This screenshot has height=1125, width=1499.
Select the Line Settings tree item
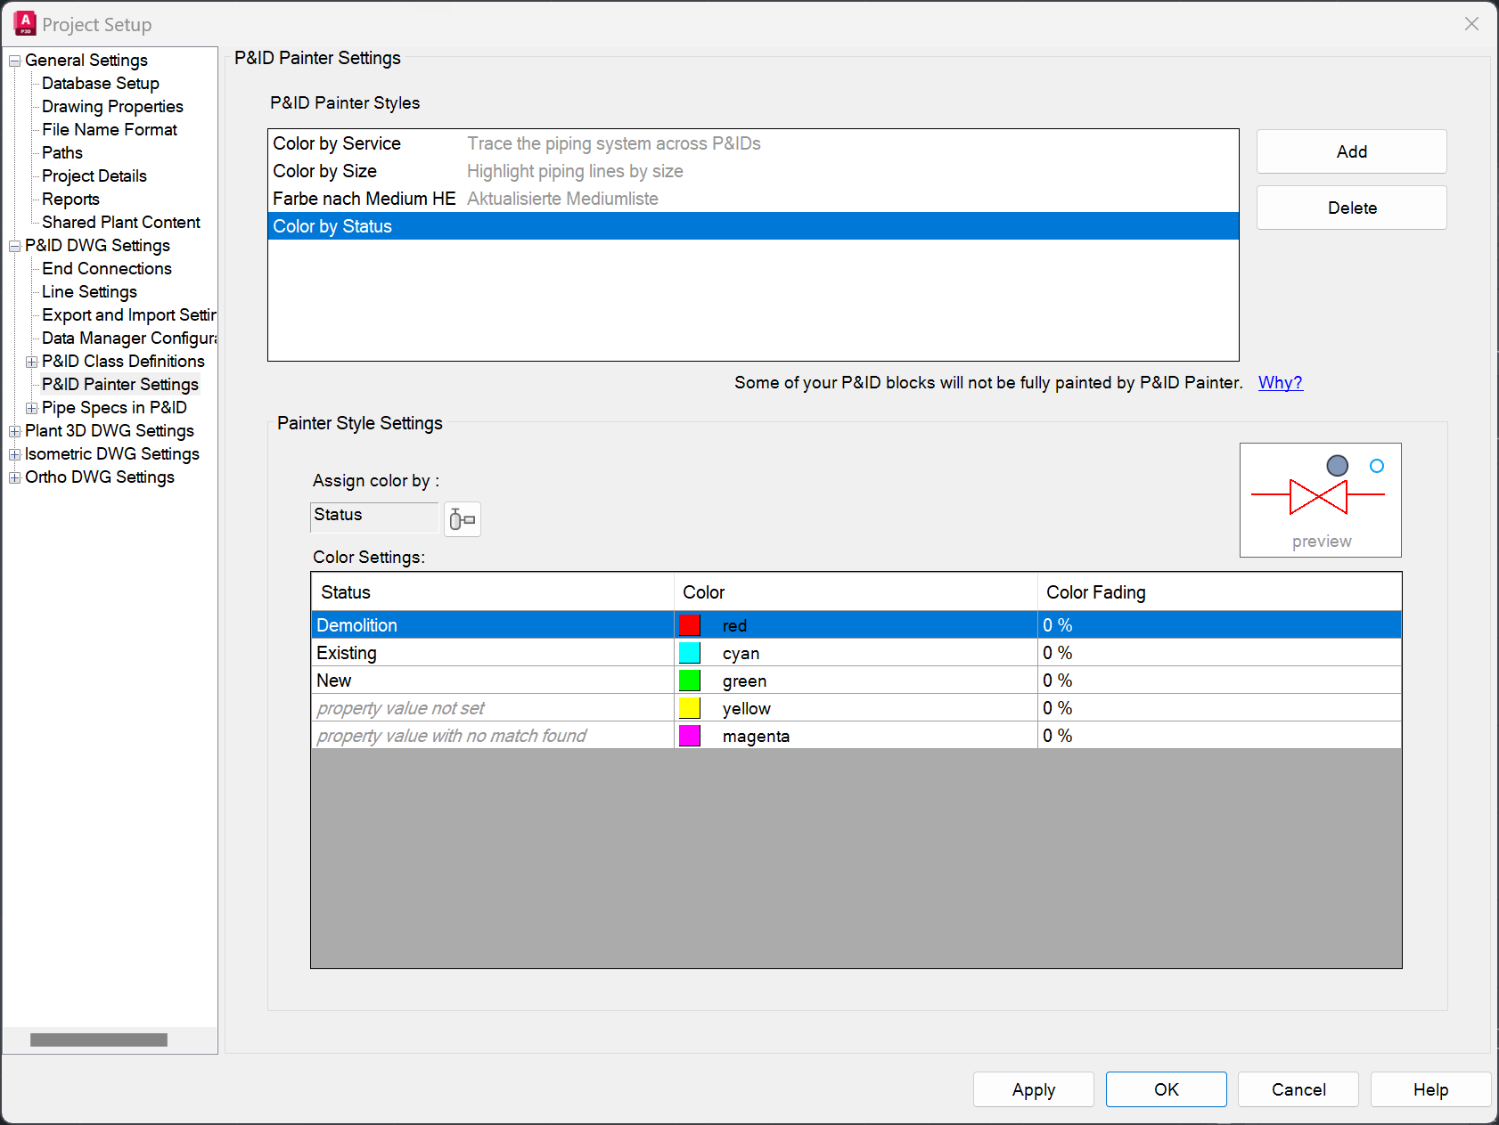click(89, 291)
